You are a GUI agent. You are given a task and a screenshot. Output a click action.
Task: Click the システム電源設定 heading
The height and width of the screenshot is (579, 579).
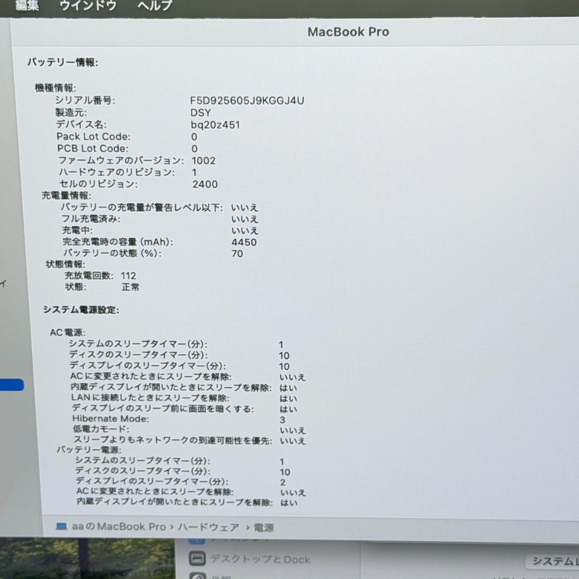(79, 310)
